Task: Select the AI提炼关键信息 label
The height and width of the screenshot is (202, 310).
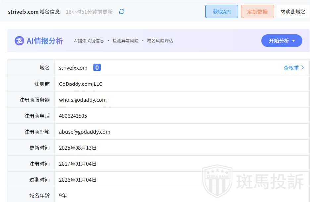Action: point(89,41)
